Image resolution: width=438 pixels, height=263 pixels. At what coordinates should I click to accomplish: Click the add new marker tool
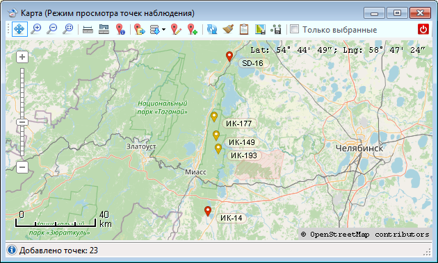tap(192, 29)
